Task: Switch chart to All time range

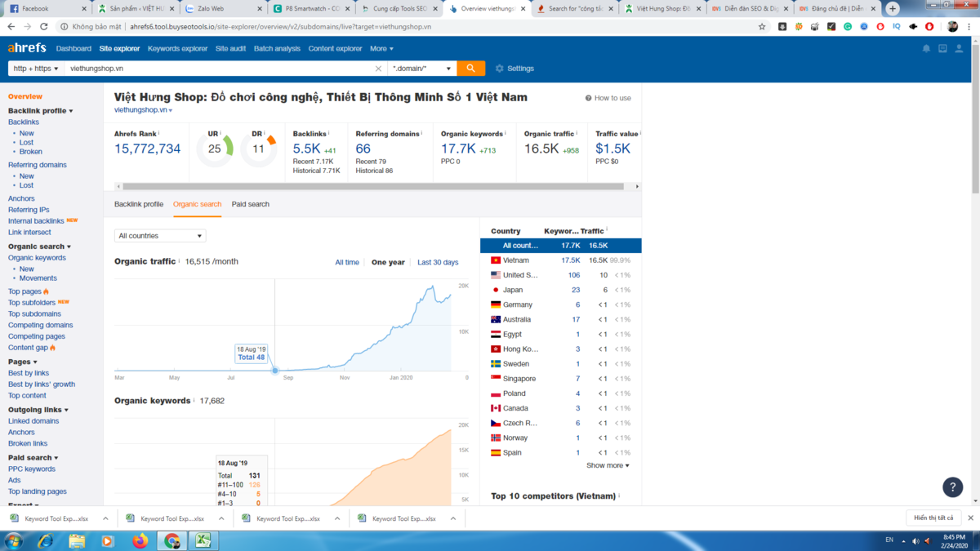Action: click(x=346, y=263)
